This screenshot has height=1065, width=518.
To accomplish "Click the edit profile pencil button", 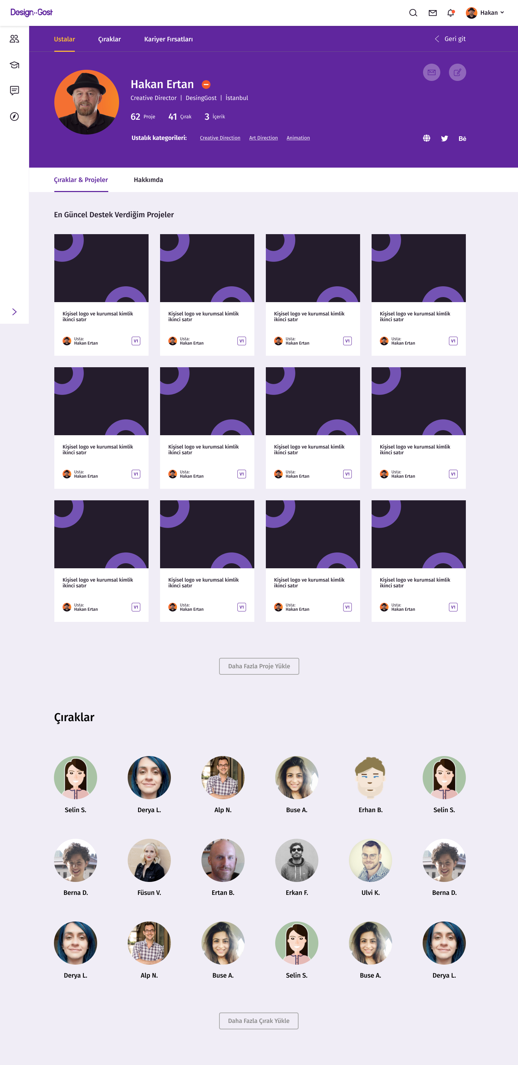I will click(x=457, y=72).
